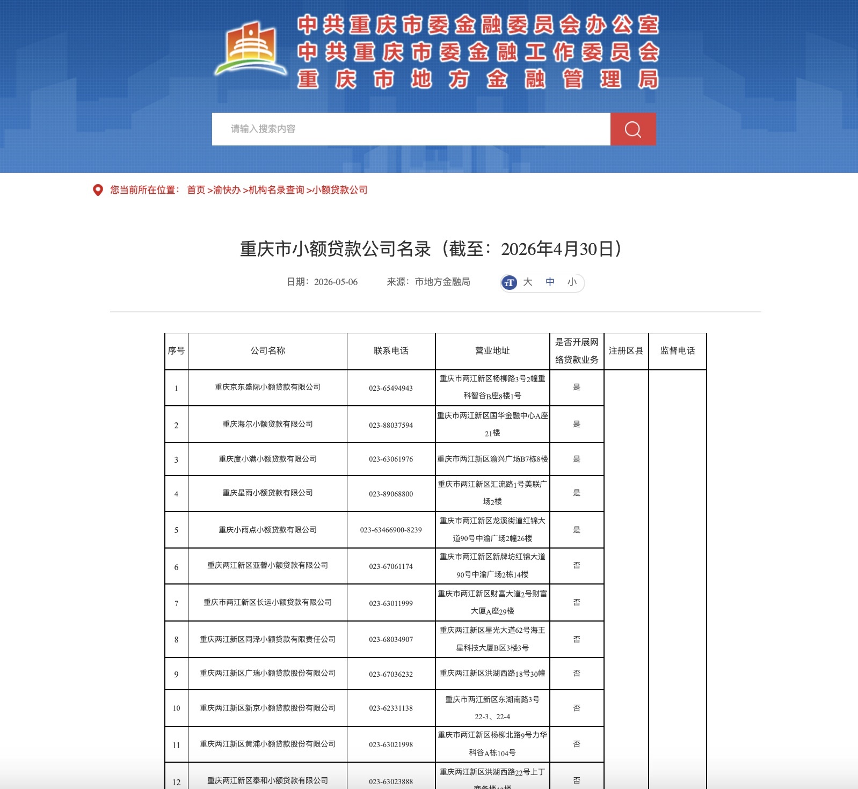Click the 是否开展网络贷款业务 column header
The width and height of the screenshot is (858, 789).
pyautogui.click(x=577, y=351)
